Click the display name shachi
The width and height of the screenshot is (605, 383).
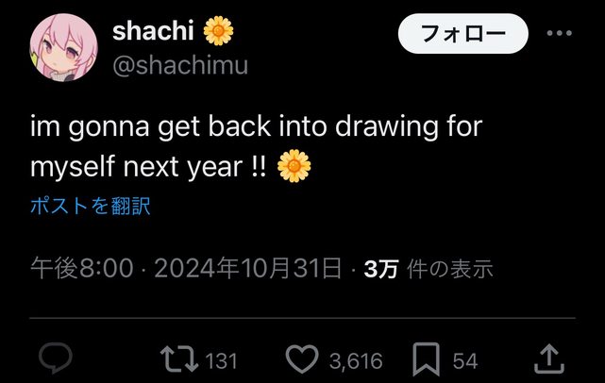tap(153, 31)
